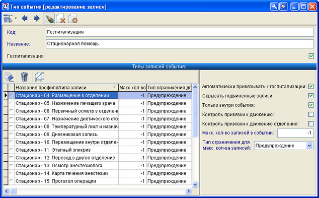319x198 pixels.
Task: Click the document with red circle icon
Action: 73,19
